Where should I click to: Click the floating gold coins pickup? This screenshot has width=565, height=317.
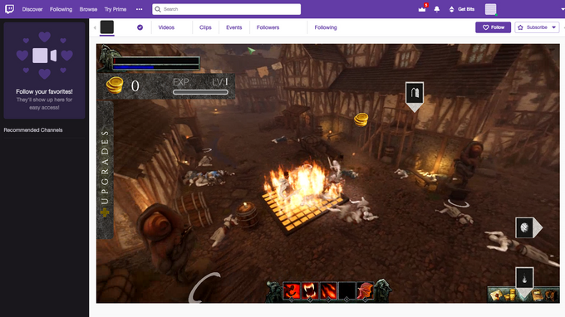(361, 119)
